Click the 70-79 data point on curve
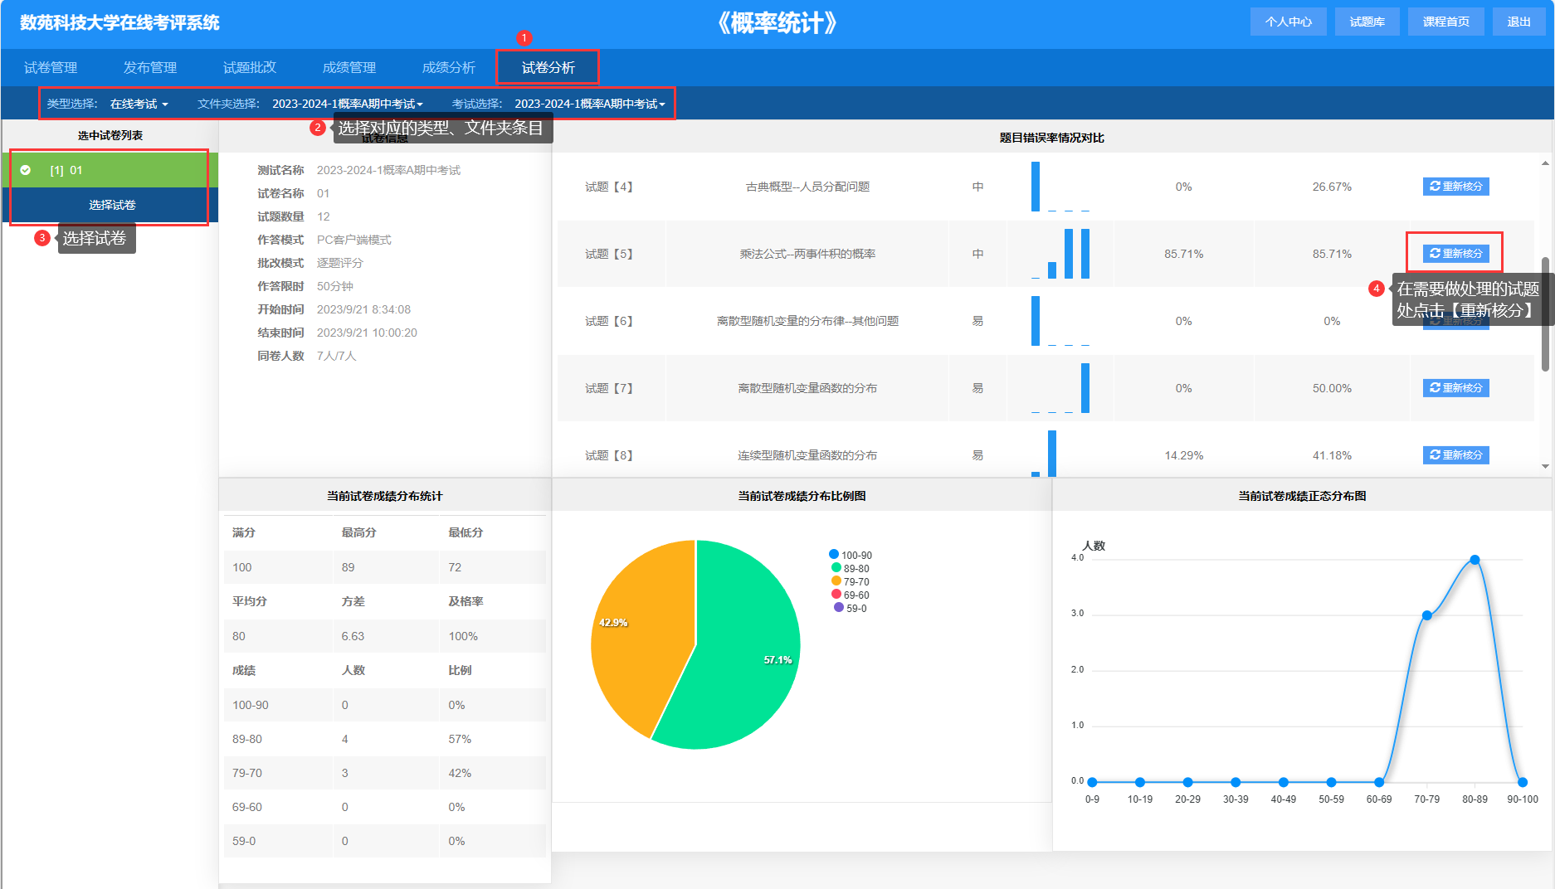This screenshot has height=889, width=1555. 1426,615
